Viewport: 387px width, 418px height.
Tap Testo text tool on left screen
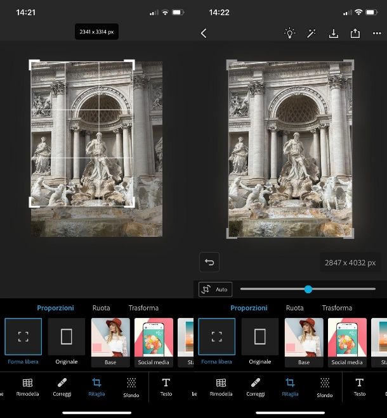point(166,388)
